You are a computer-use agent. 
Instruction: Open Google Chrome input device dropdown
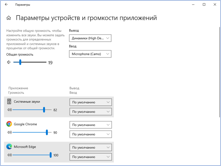[91, 134]
